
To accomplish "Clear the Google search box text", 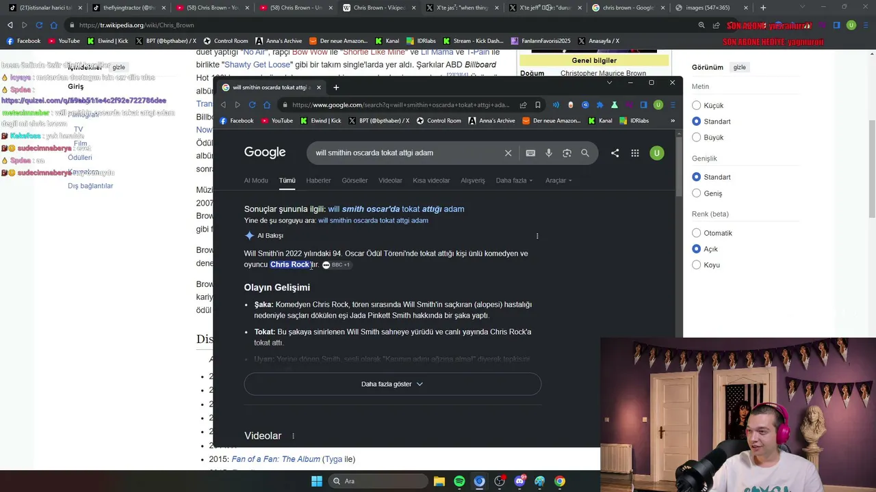I will tap(508, 153).
